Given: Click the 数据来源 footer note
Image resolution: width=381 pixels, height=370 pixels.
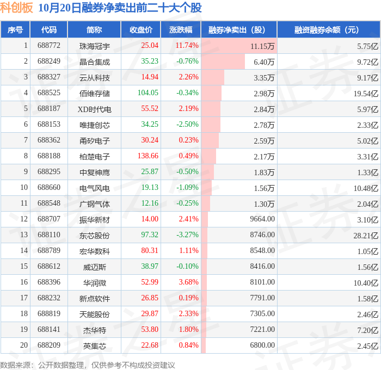Looking at the screenshot, I should click(x=88, y=365).
